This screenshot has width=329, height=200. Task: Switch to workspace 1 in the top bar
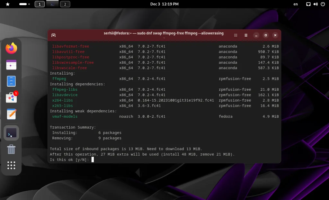pos(40,4)
